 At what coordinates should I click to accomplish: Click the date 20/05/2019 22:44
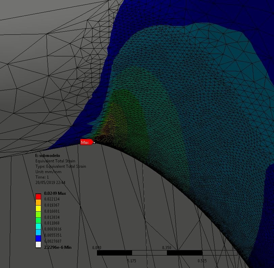click(50, 183)
